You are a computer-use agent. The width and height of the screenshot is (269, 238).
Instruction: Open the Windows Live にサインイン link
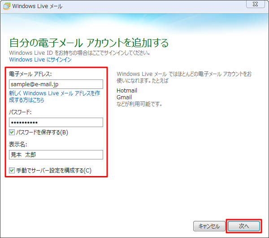click(40, 60)
